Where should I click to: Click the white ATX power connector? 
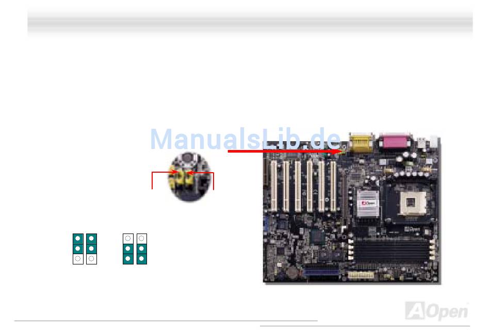(x=361, y=276)
